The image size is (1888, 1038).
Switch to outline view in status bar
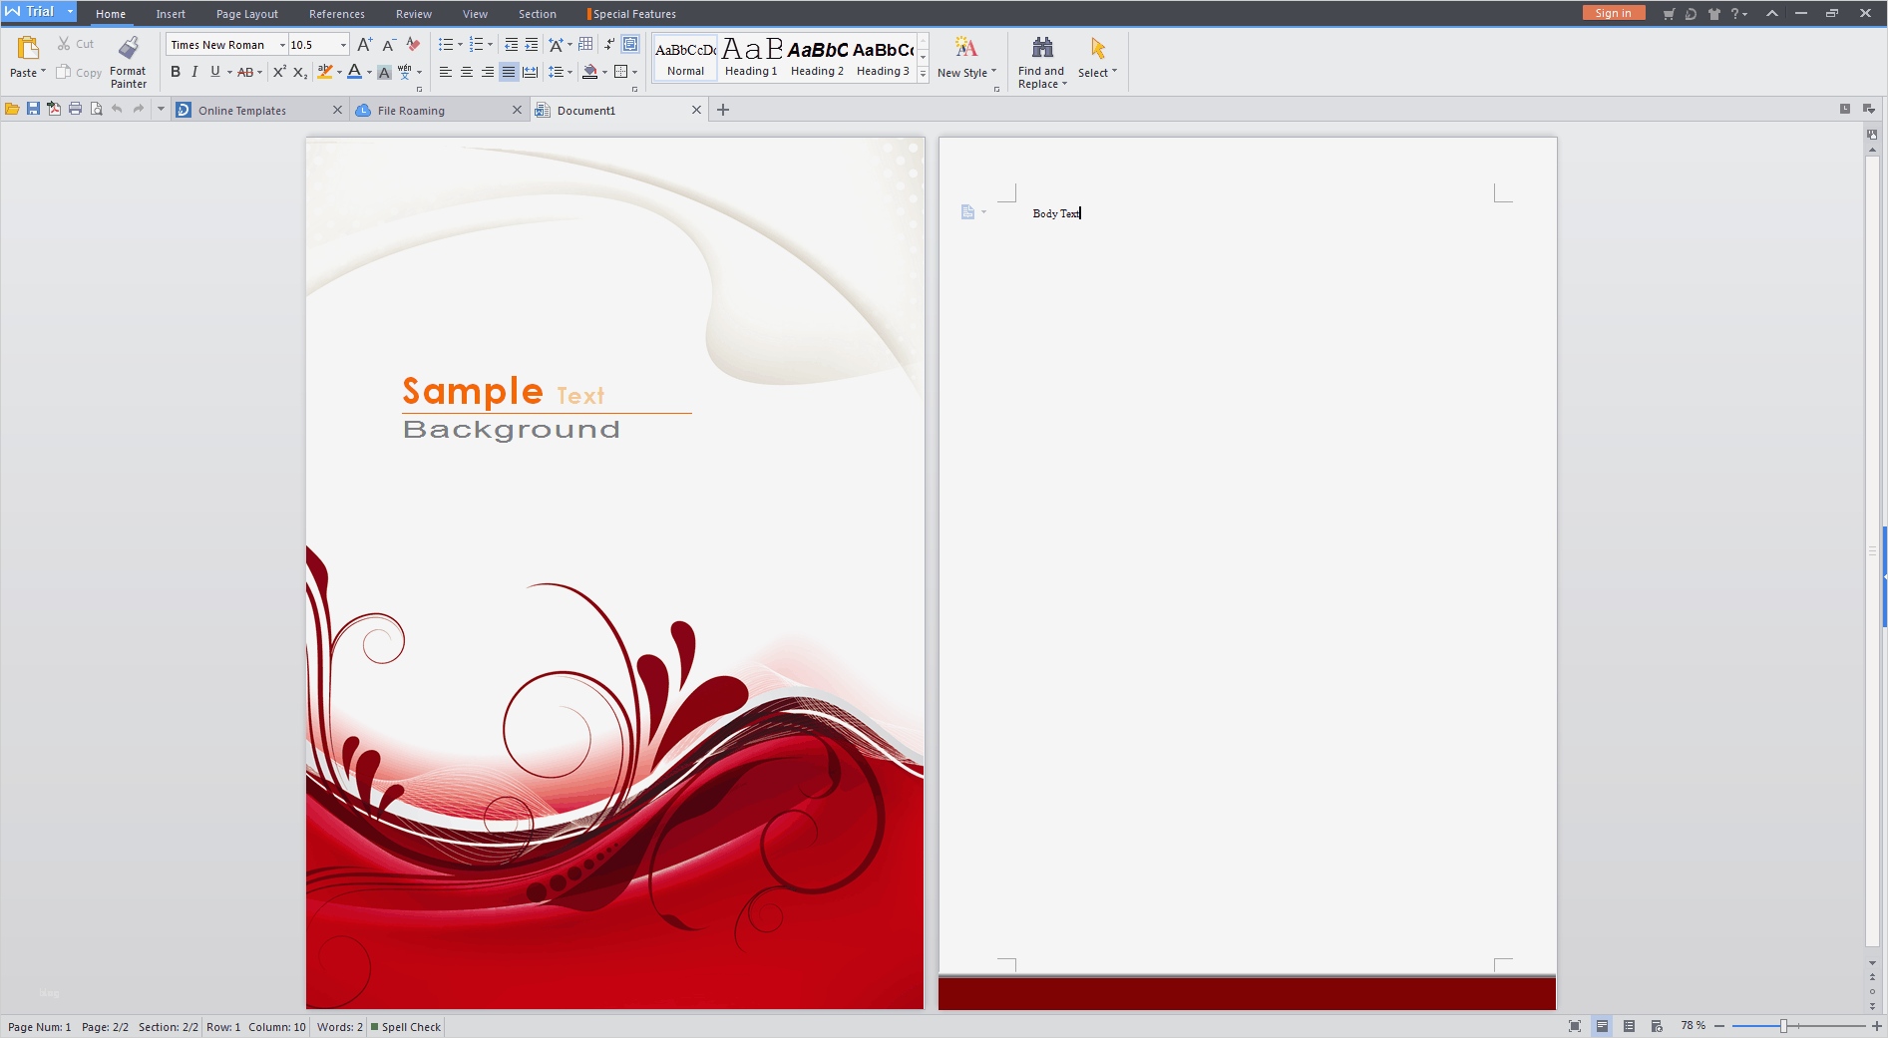[x=1629, y=1026]
